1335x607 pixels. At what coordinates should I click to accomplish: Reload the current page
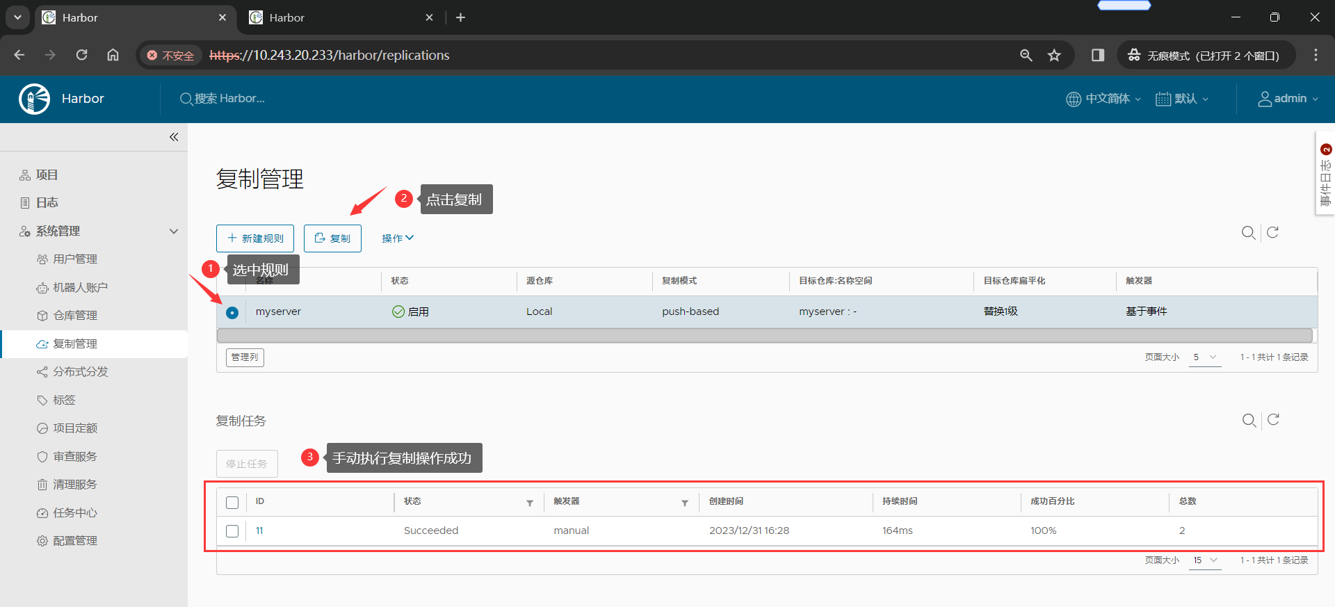(x=81, y=55)
